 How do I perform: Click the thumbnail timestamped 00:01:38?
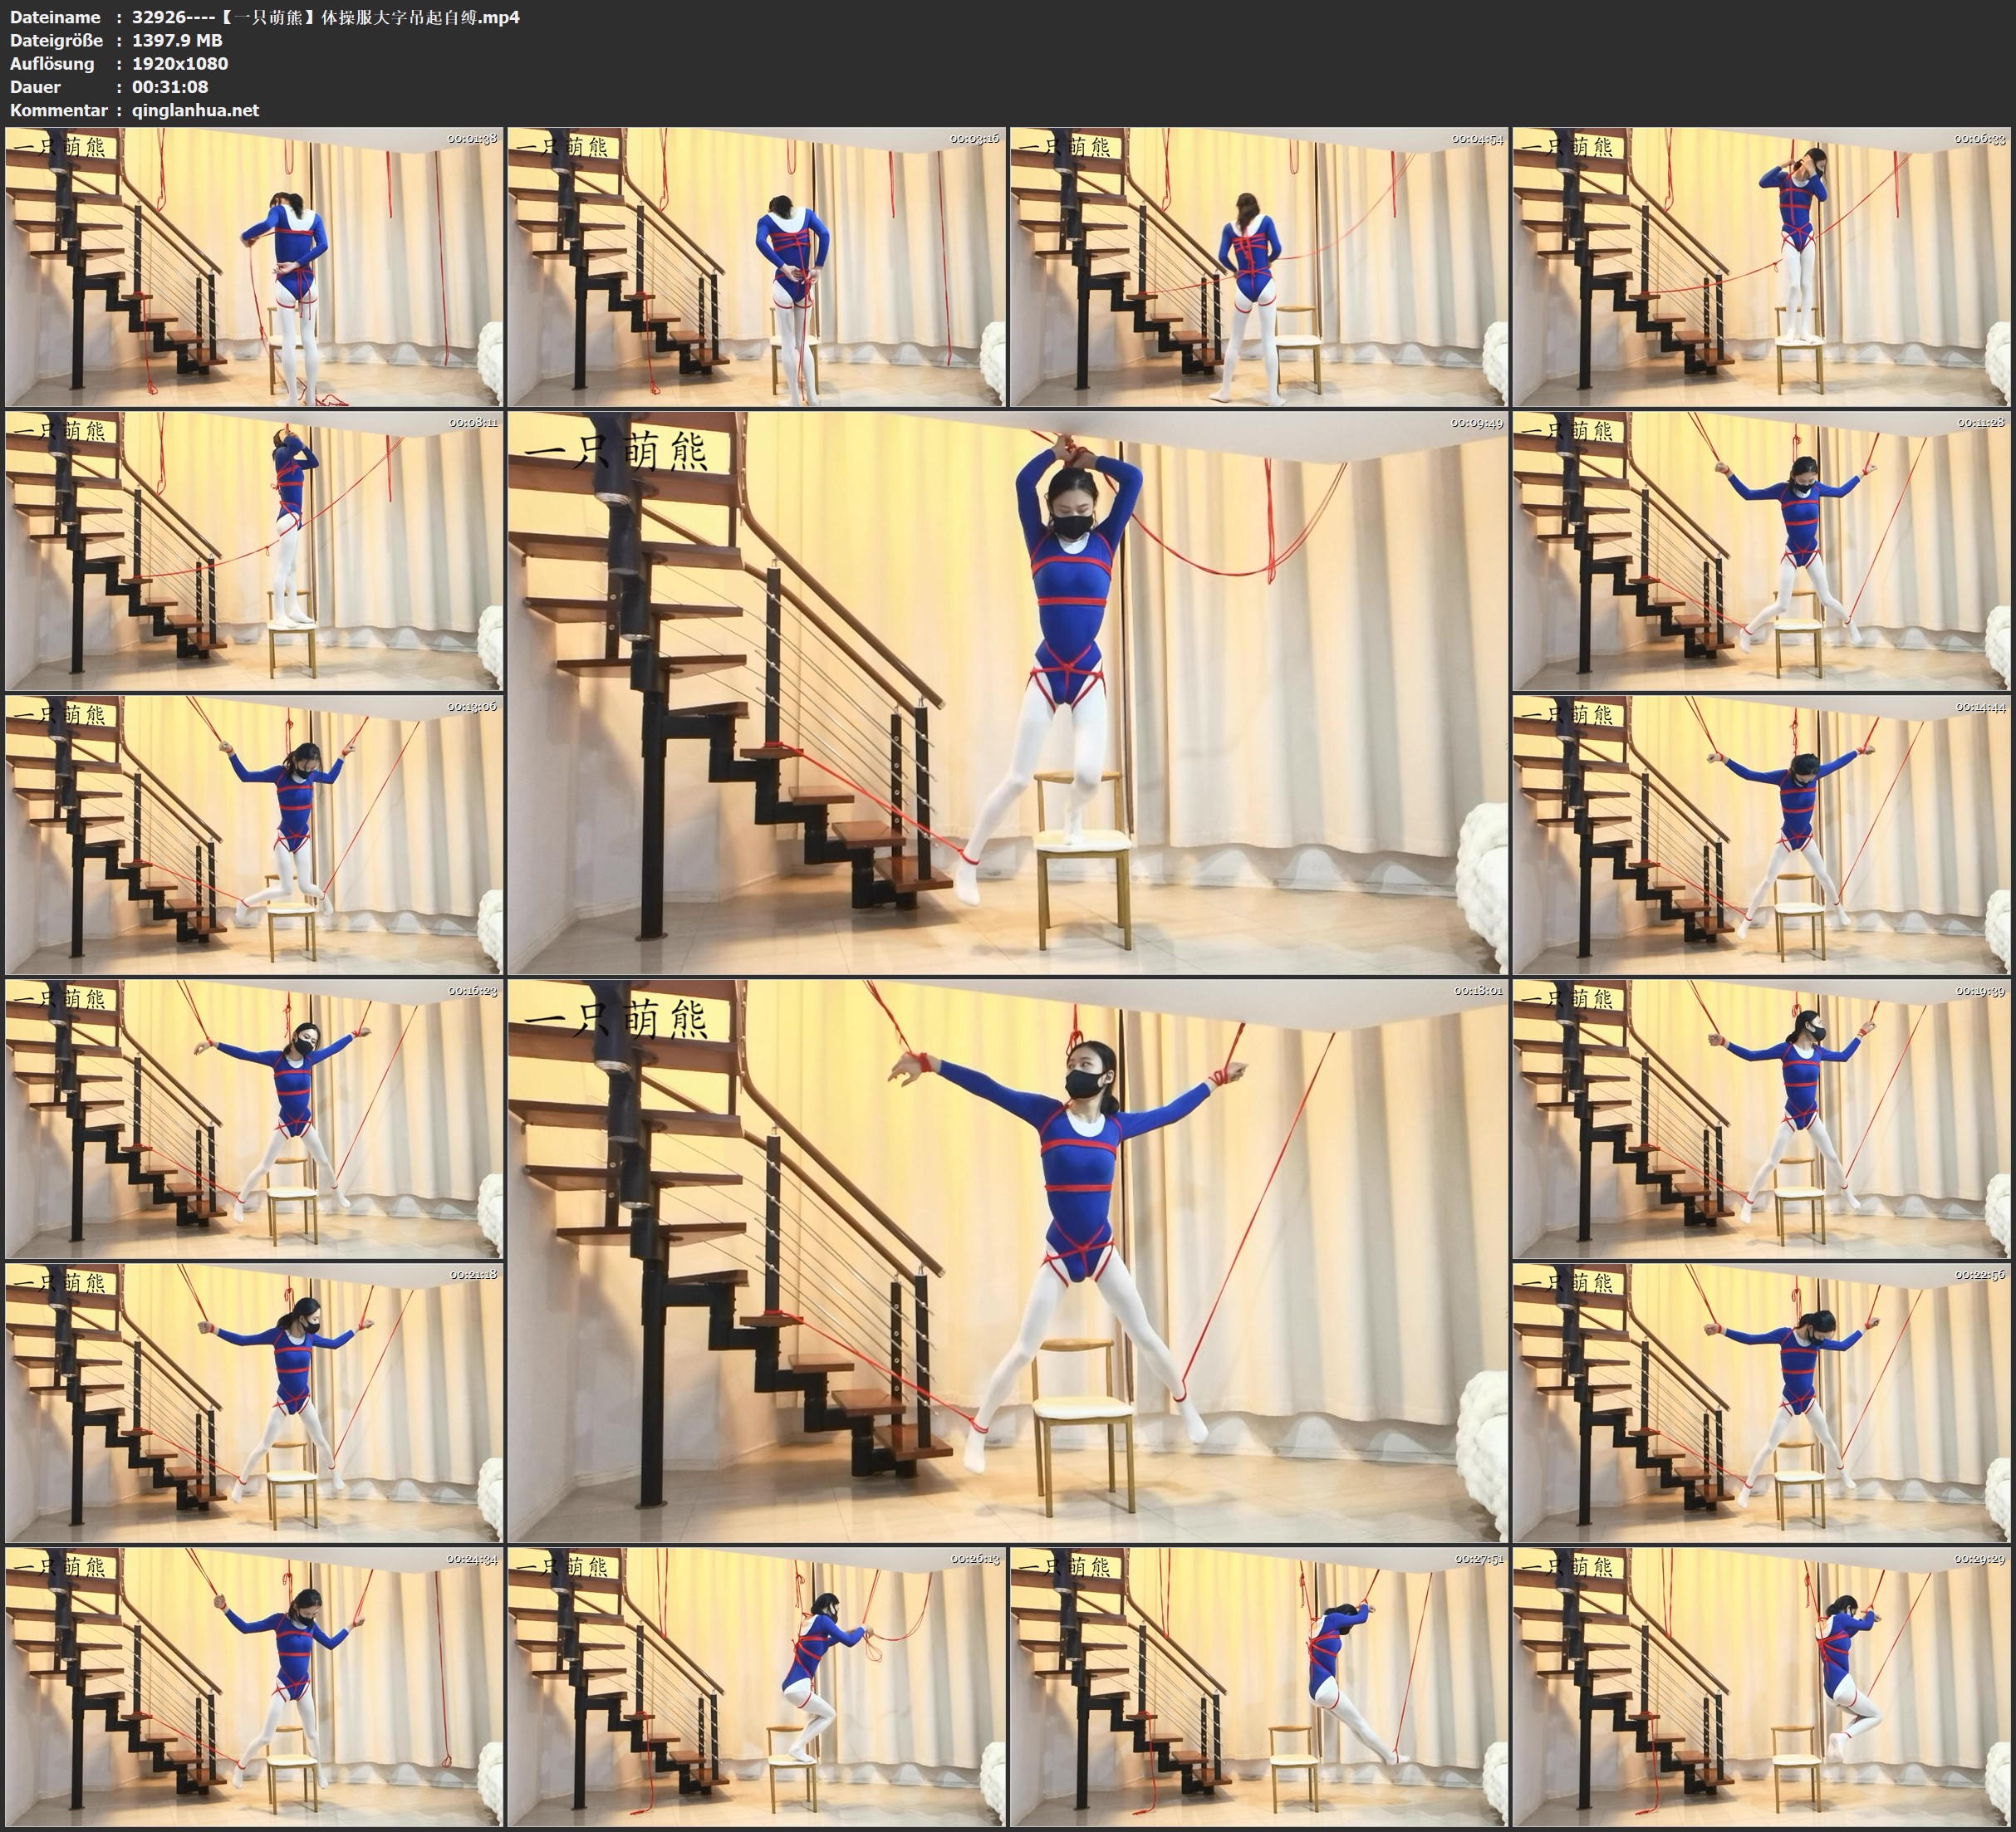click(x=254, y=267)
